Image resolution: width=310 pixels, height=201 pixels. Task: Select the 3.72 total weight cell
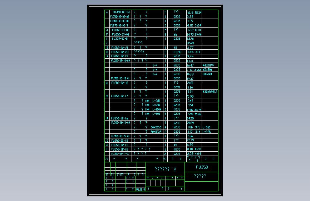pos(197,127)
